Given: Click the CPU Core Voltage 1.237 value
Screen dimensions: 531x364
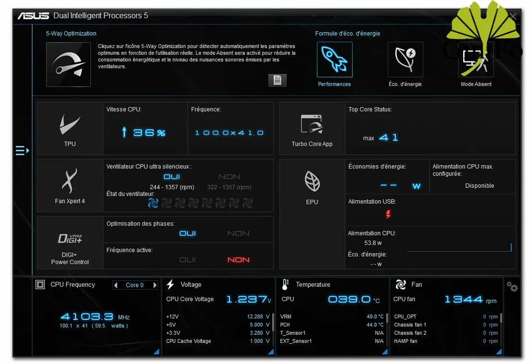Looking at the screenshot, I should click(x=249, y=300).
